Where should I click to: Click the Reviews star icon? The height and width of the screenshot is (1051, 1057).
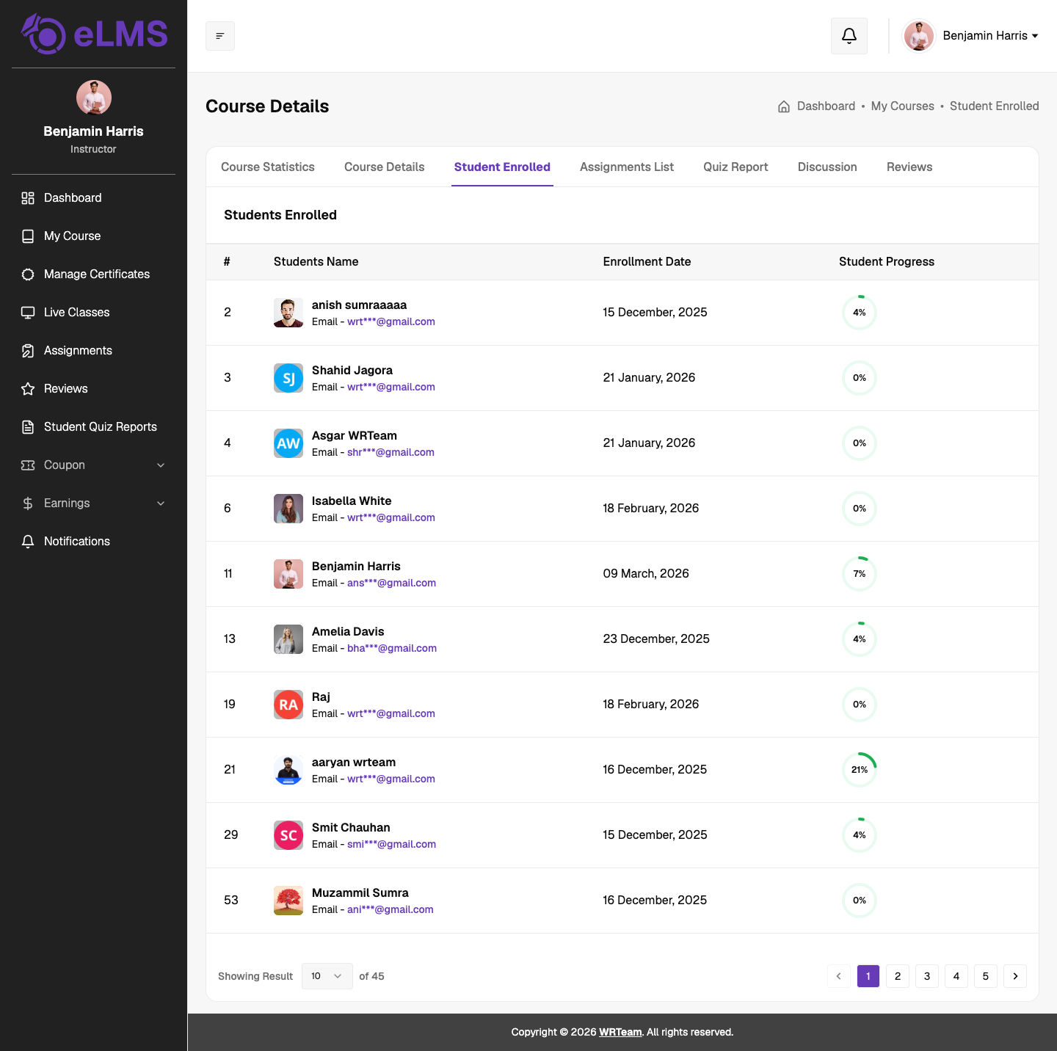(x=28, y=389)
